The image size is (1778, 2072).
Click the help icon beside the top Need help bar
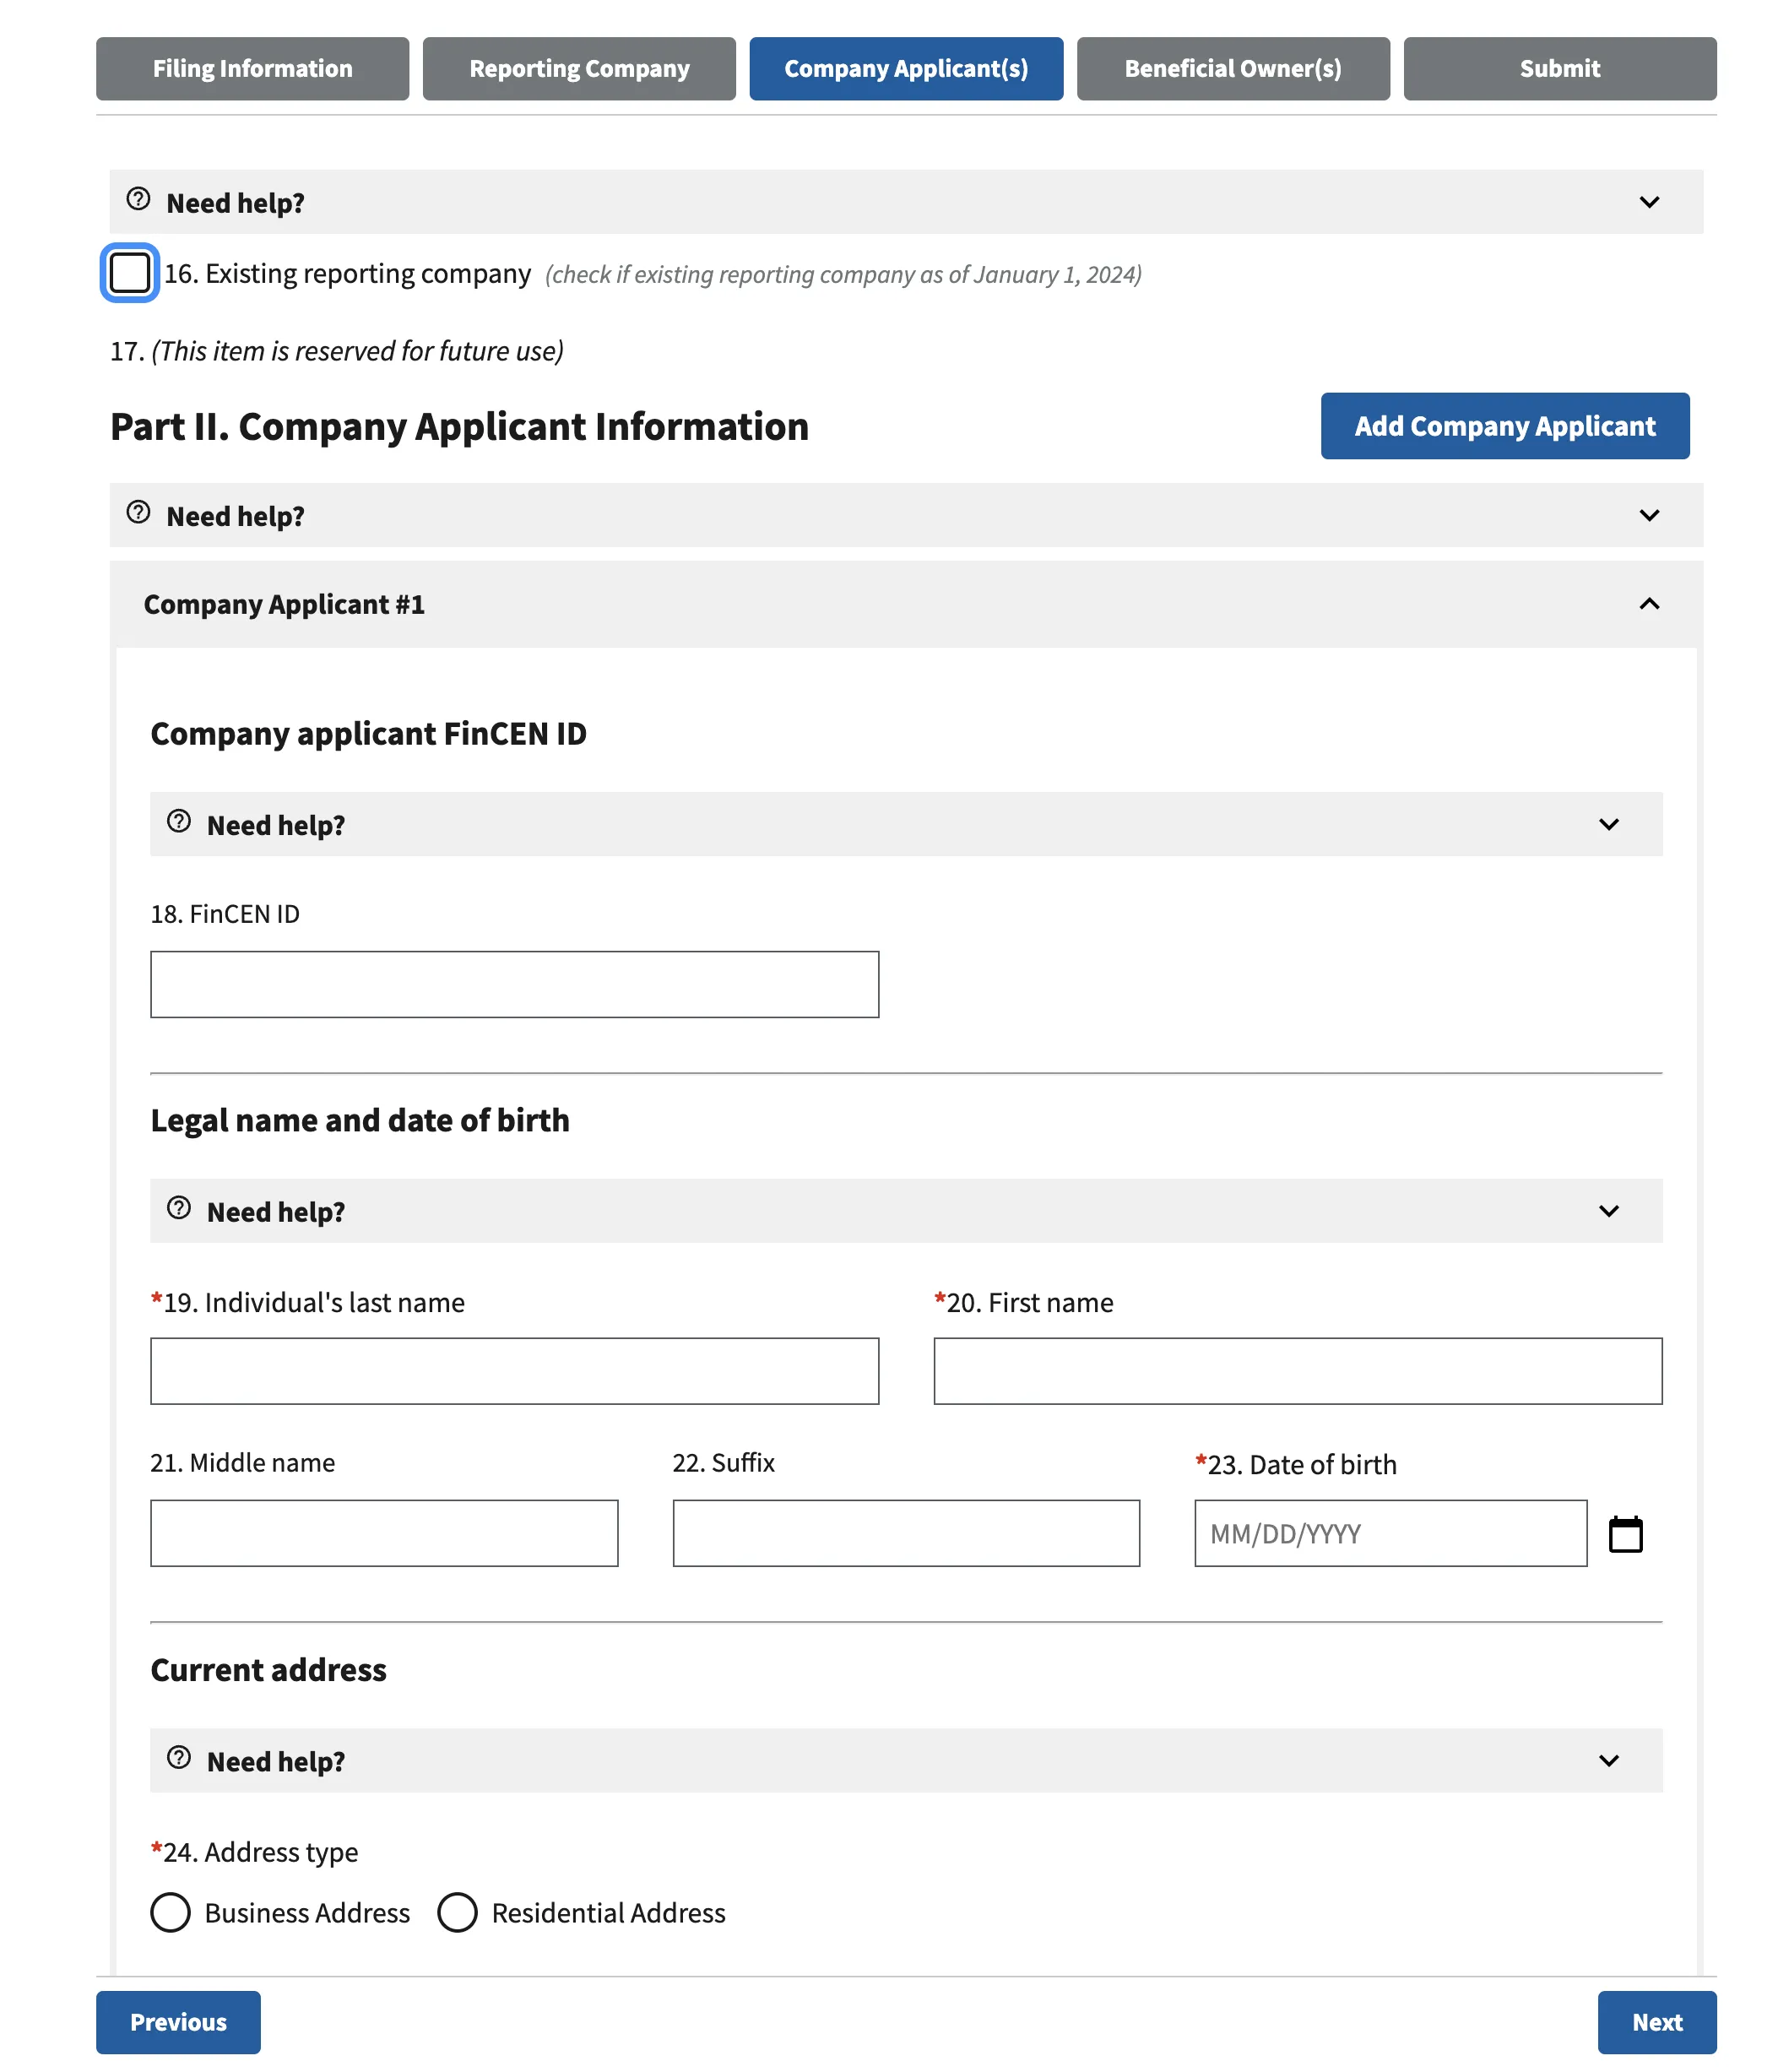point(139,198)
